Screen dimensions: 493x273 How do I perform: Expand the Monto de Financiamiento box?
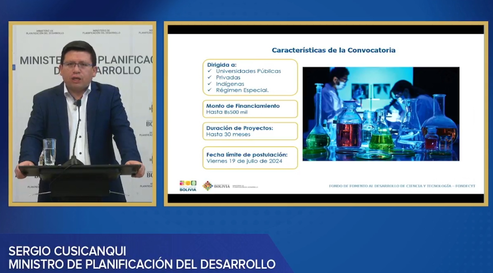[x=250, y=109]
